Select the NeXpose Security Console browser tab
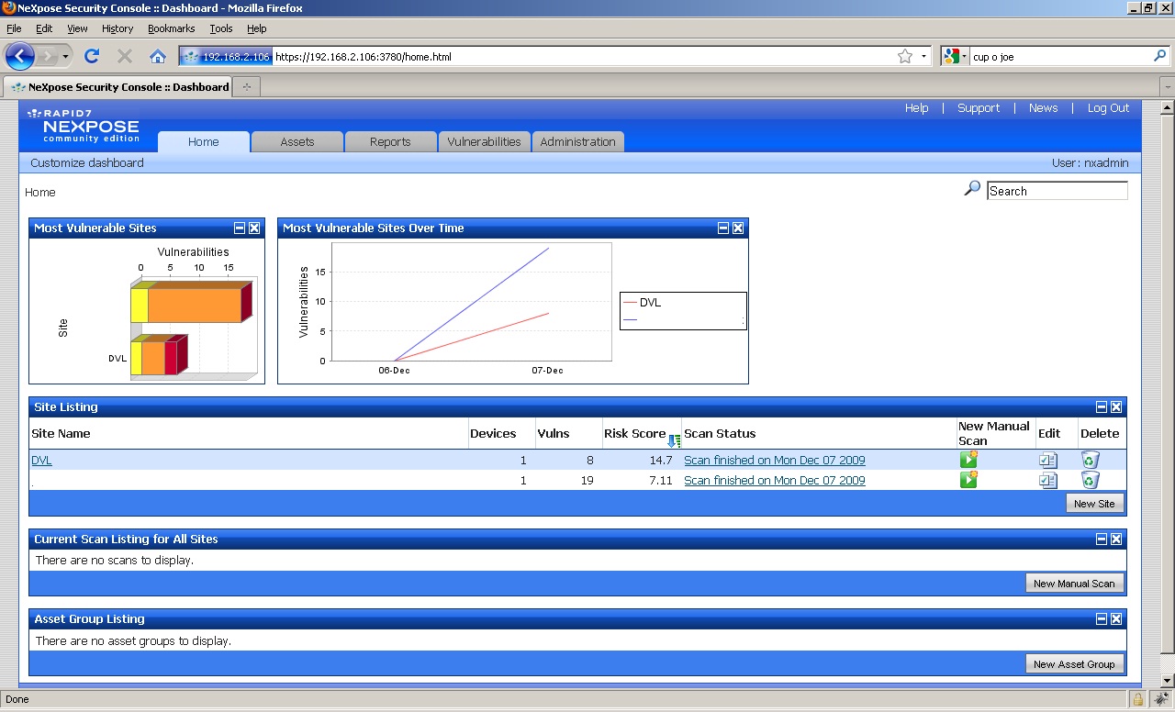Image resolution: width=1175 pixels, height=712 pixels. click(118, 87)
